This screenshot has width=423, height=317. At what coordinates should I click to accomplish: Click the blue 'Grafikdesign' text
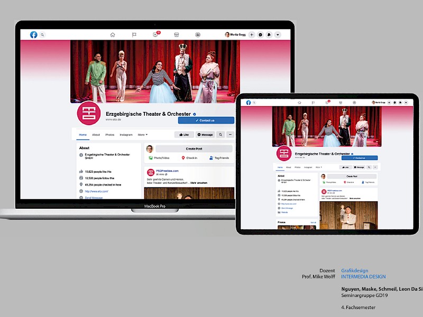coord(354,271)
